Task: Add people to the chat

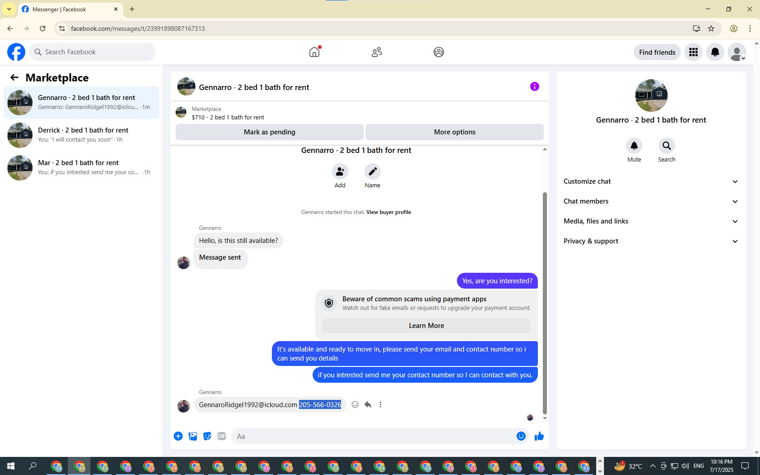Action: (x=340, y=171)
